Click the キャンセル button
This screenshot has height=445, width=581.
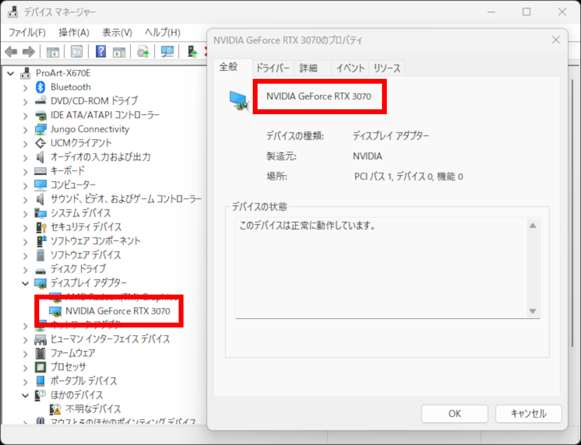pos(528,414)
